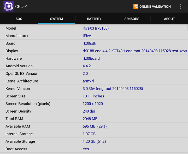The image size is (188, 154).
Task: Select the Display row label
Action: click(x=12, y=51)
